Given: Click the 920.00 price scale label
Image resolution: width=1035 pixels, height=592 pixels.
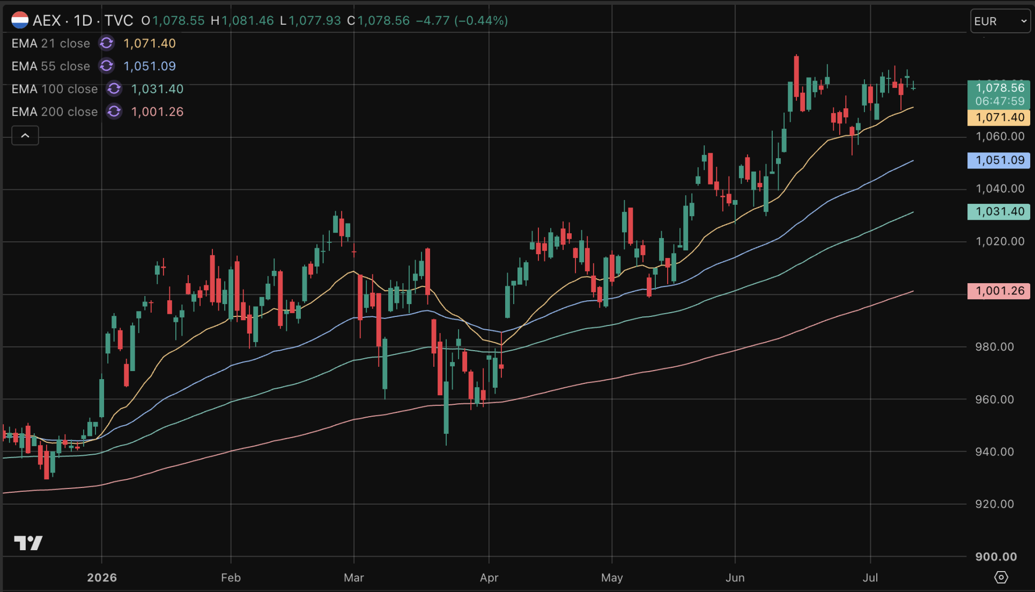Looking at the screenshot, I should [994, 504].
